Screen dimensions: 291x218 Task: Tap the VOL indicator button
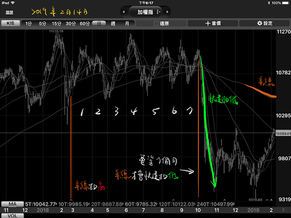click(x=12, y=216)
